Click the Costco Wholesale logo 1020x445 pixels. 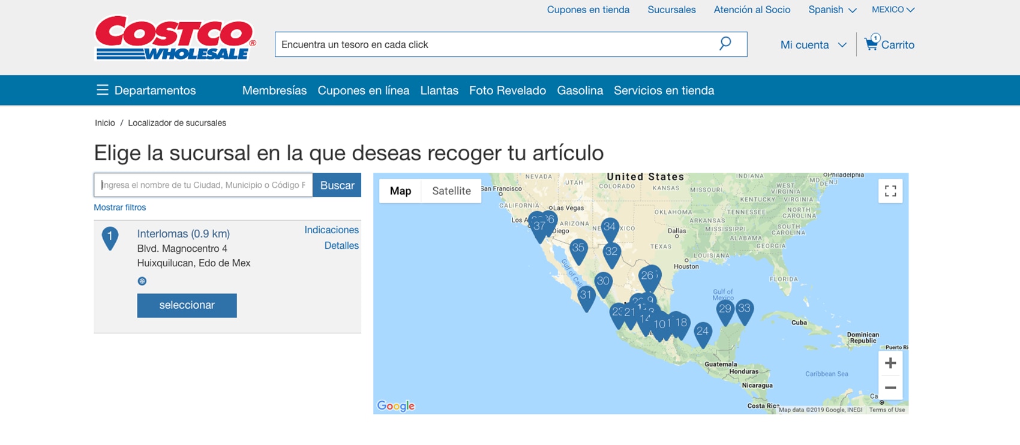click(175, 38)
